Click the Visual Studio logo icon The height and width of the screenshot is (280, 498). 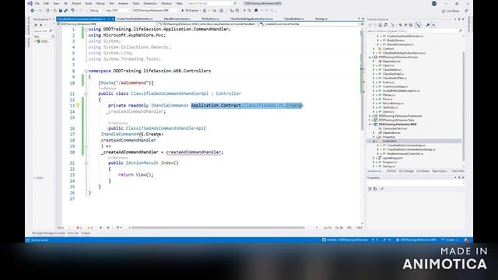click(x=30, y=3)
